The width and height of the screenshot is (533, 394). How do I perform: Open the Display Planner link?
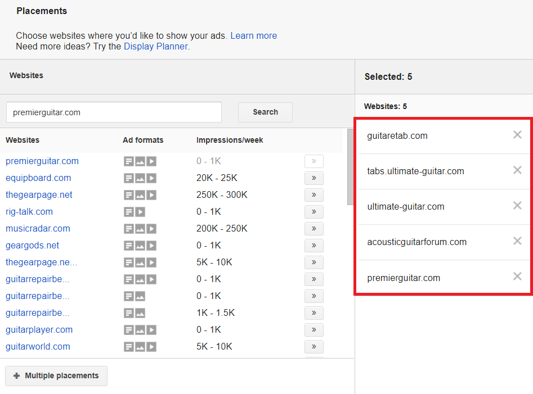[x=156, y=47]
